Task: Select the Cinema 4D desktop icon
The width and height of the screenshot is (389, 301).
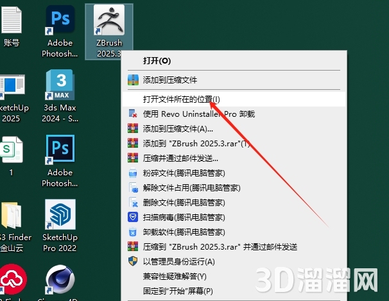Action: (x=60, y=282)
